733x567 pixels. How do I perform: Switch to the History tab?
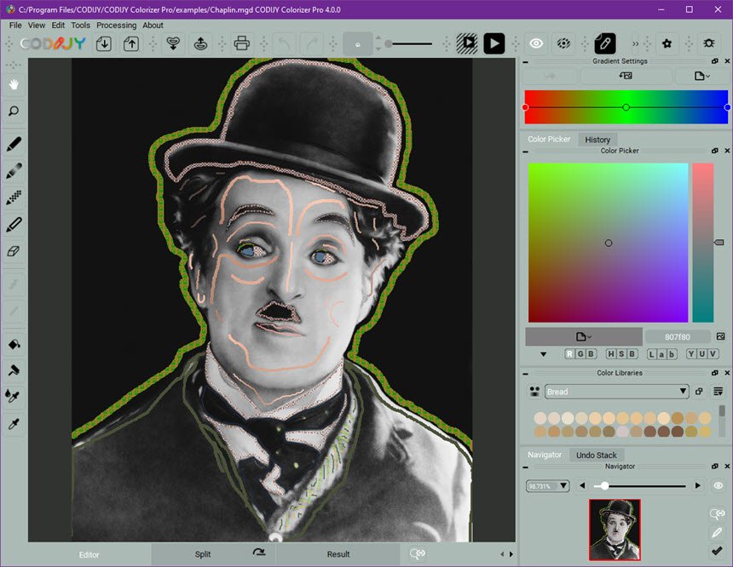click(x=597, y=139)
